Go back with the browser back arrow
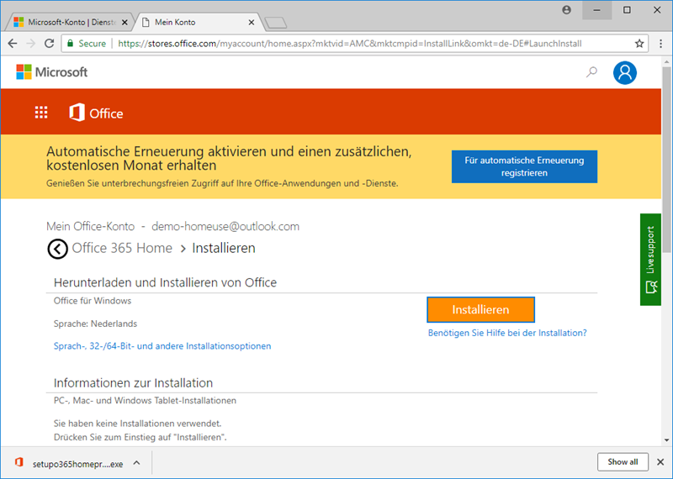 coord(13,44)
